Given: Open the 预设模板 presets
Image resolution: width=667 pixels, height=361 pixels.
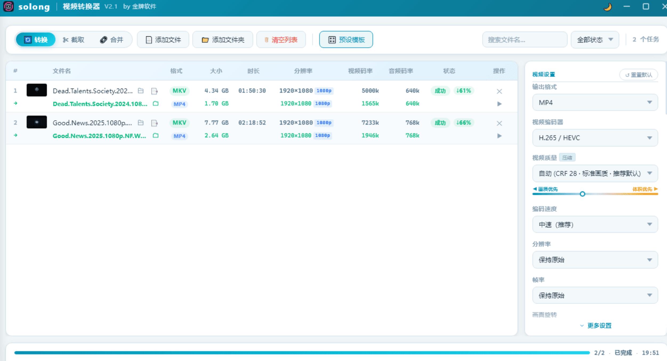Looking at the screenshot, I should pyautogui.click(x=346, y=40).
